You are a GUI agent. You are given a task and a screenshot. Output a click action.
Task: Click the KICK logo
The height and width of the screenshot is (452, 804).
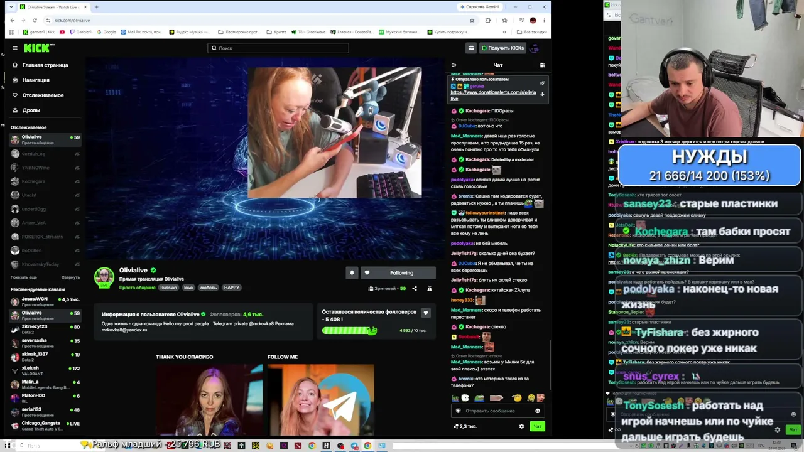[x=39, y=48]
